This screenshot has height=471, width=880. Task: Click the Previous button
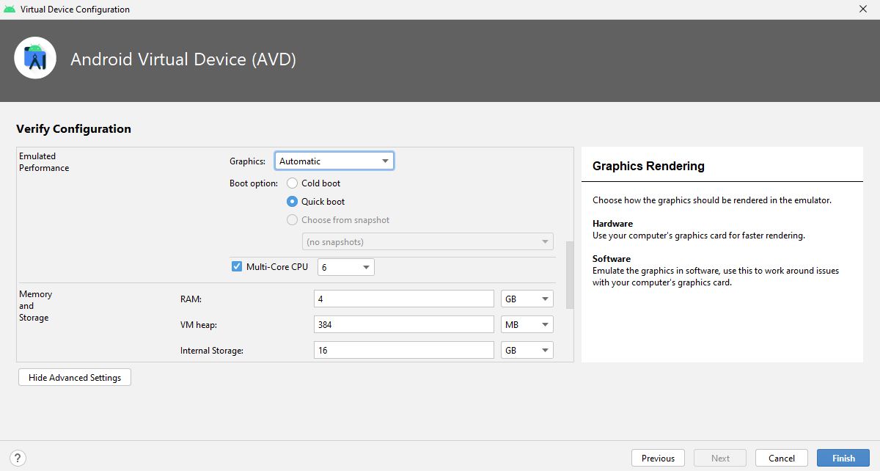point(658,458)
